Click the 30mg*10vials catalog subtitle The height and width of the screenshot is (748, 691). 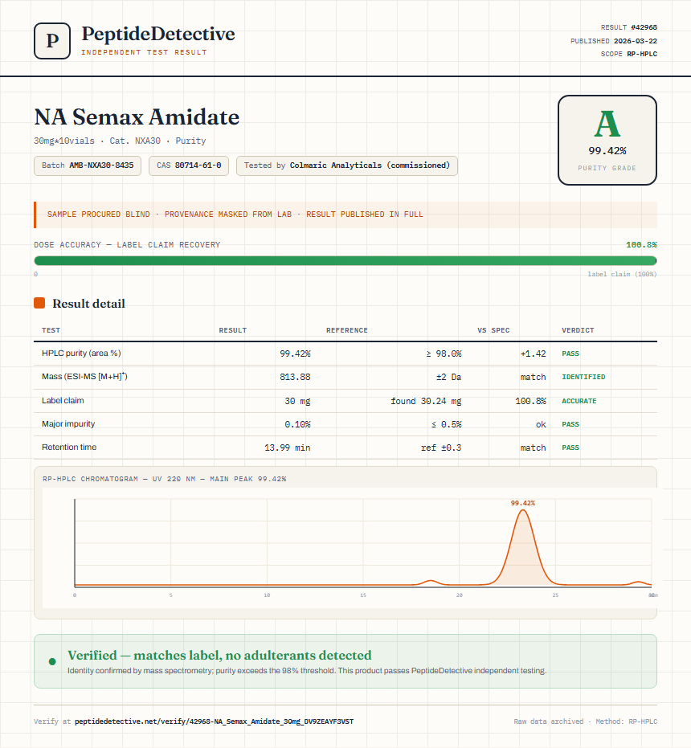[x=120, y=141]
